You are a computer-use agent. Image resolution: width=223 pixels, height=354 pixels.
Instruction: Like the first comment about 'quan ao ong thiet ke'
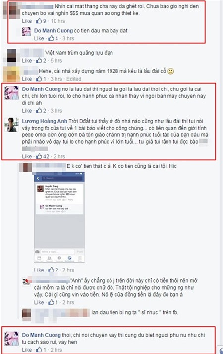pyautogui.click(x=27, y=21)
